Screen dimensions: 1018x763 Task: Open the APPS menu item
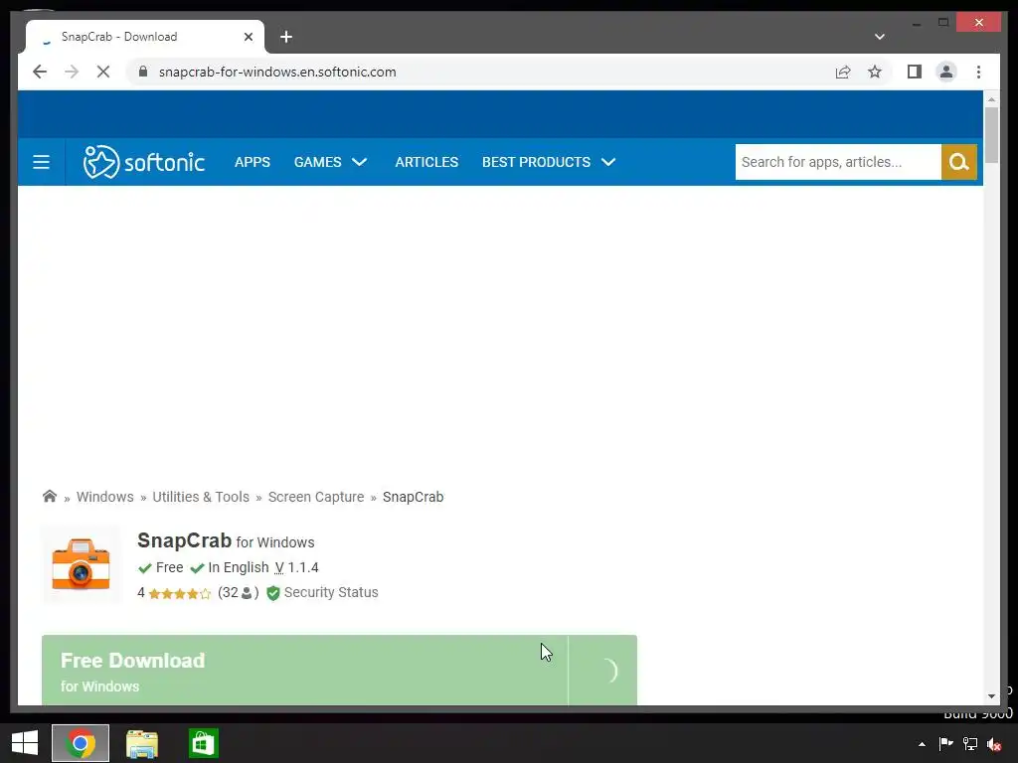pos(252,162)
